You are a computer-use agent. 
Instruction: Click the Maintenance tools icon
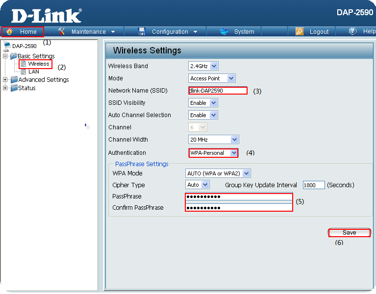pyautogui.click(x=62, y=31)
